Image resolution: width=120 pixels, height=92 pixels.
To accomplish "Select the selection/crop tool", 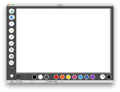I will click(x=12, y=11).
